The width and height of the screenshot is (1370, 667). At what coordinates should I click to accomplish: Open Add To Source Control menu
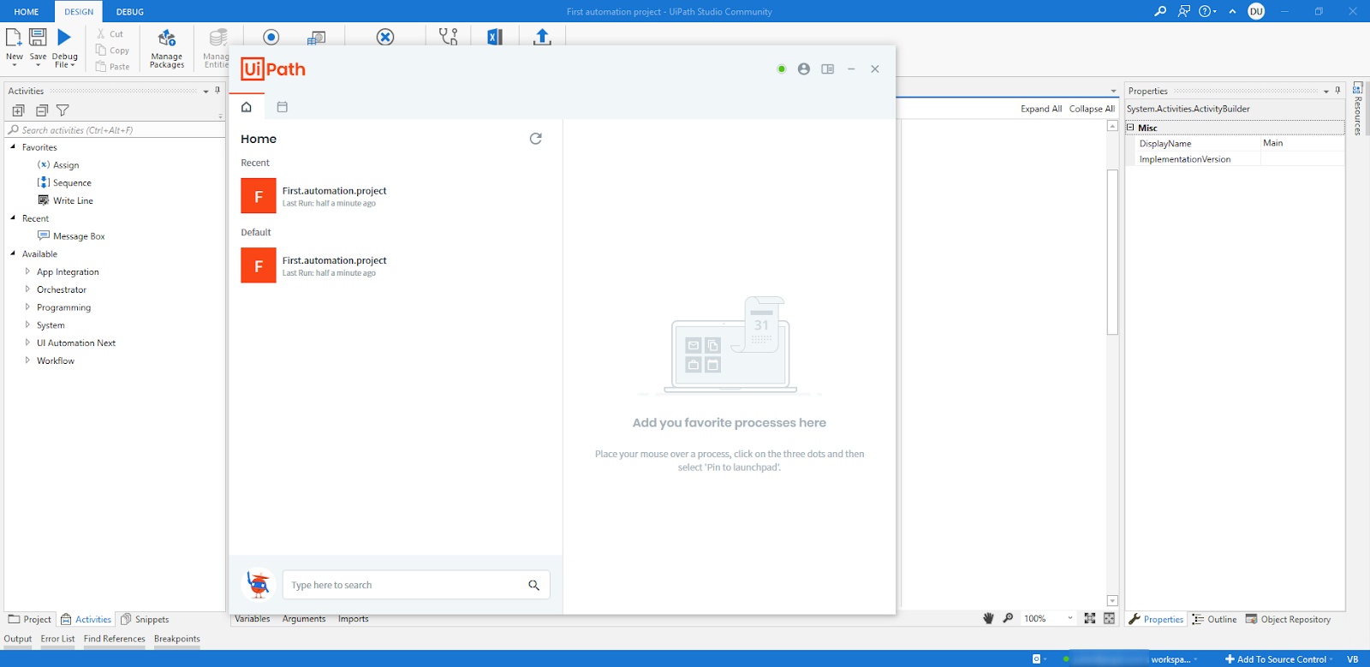coord(1279,659)
